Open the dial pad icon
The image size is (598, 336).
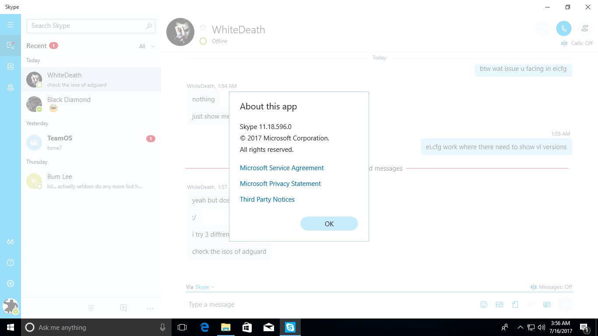point(91,308)
